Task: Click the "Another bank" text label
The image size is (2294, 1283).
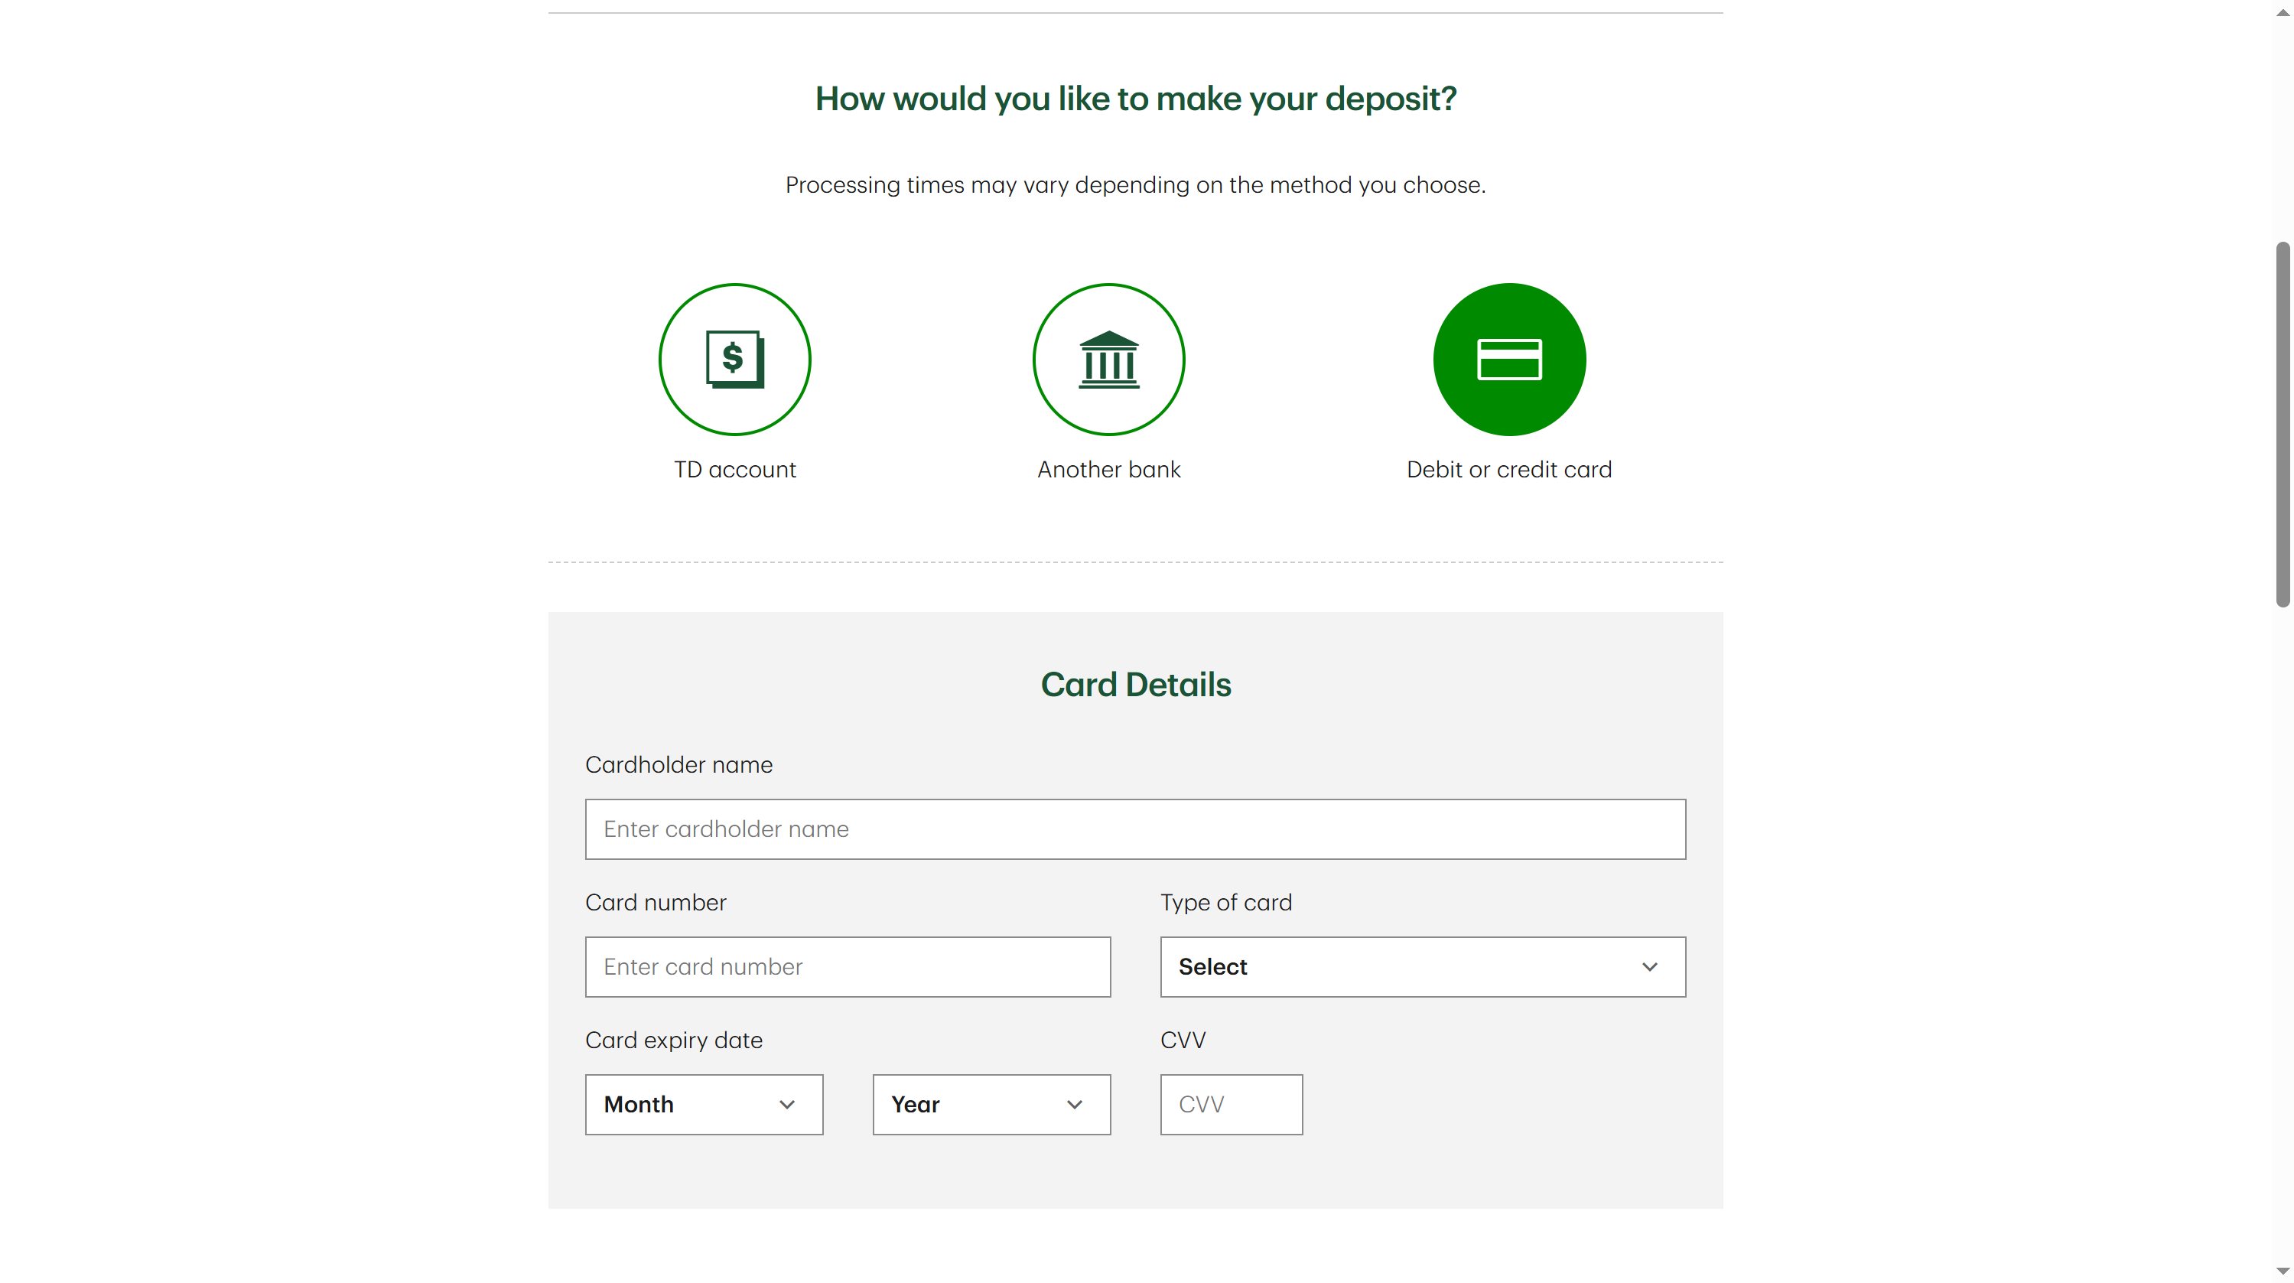Action: tap(1108, 470)
